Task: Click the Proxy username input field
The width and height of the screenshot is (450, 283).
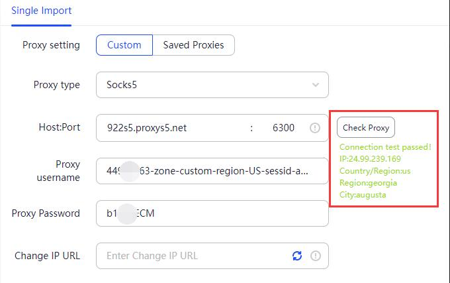Action: pos(212,171)
